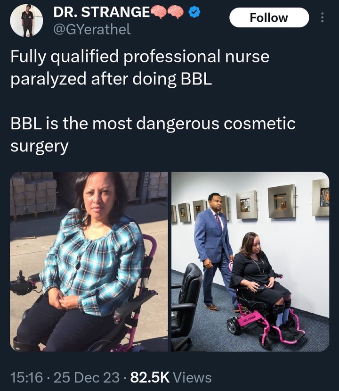The image size is (339, 391).
Task: Open the 82.5K Views analytics
Action: pyautogui.click(x=171, y=377)
